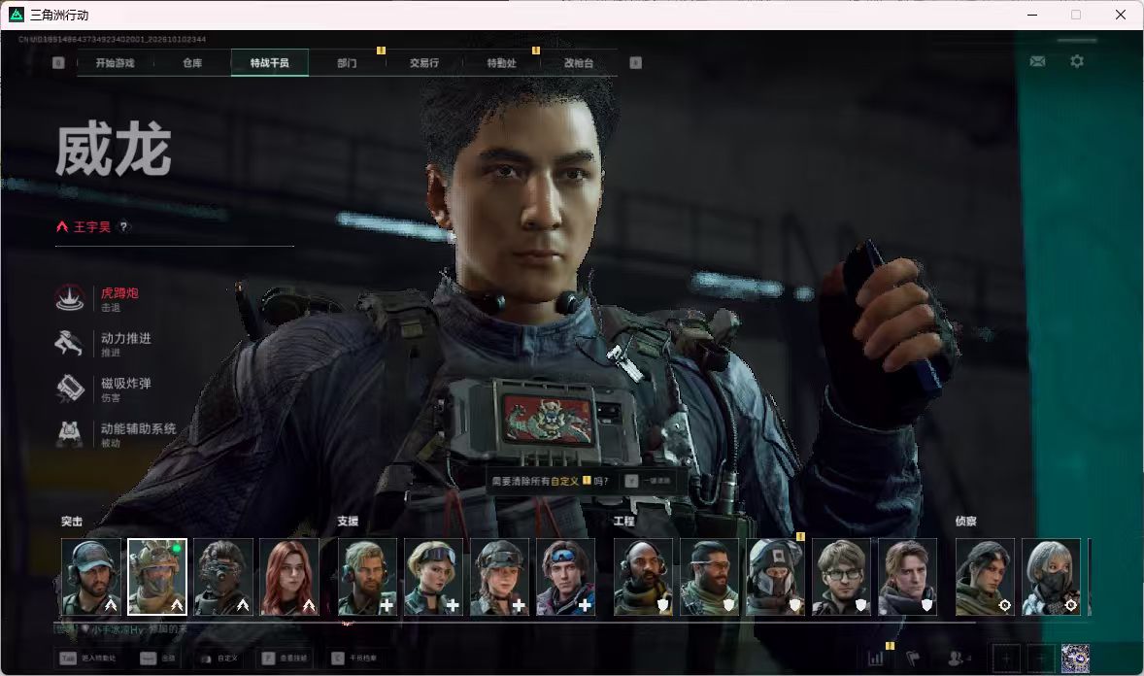Select the bearded engineer with orange-tinted glasses
This screenshot has width=1144, height=676.
(x=709, y=577)
